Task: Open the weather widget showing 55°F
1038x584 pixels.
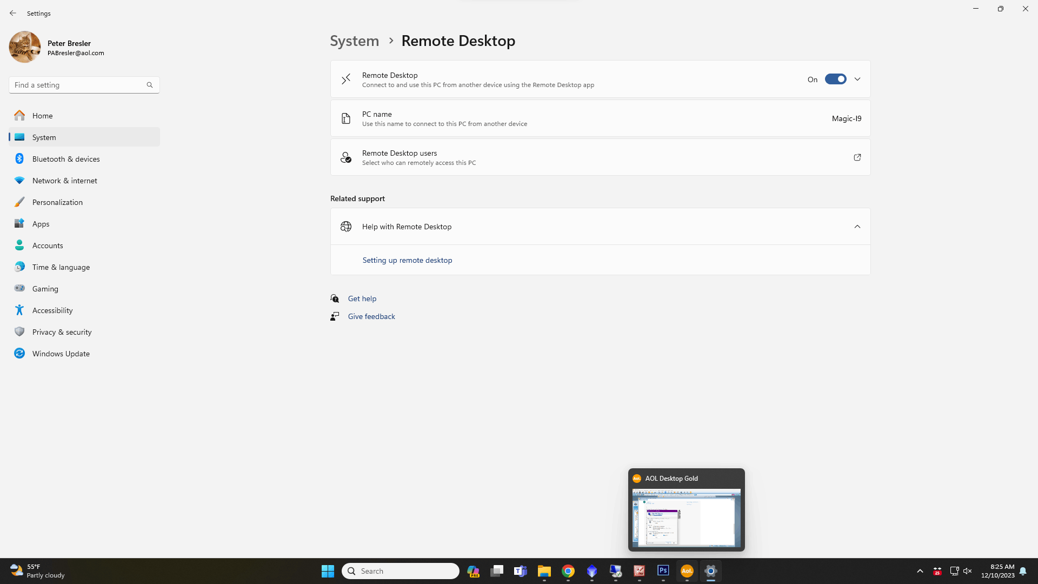Action: (38, 571)
